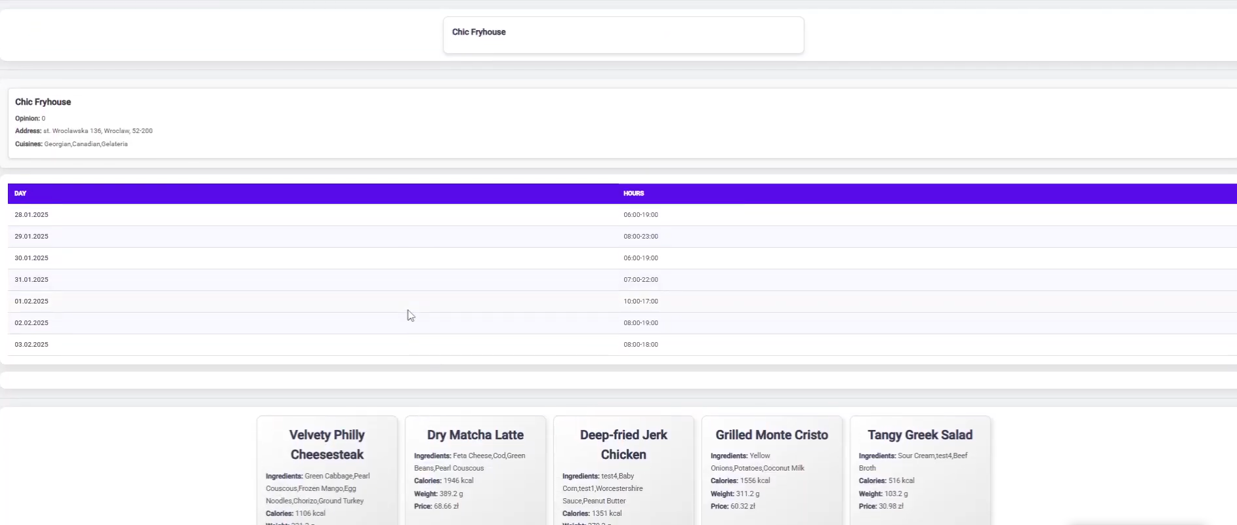Click the Tangy Greek Salad ingredients text

click(913, 461)
